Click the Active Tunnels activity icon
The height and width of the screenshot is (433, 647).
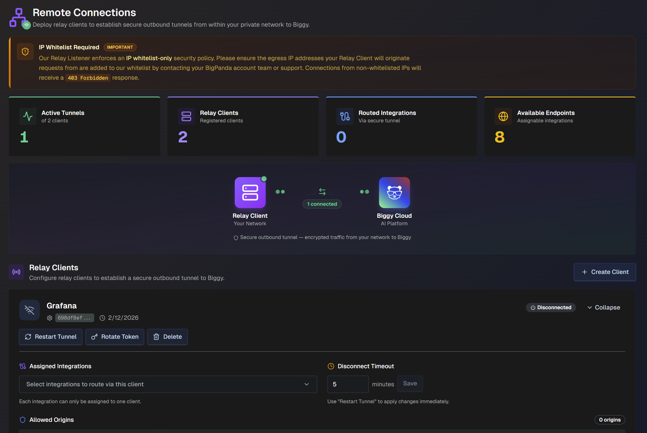[x=27, y=116]
